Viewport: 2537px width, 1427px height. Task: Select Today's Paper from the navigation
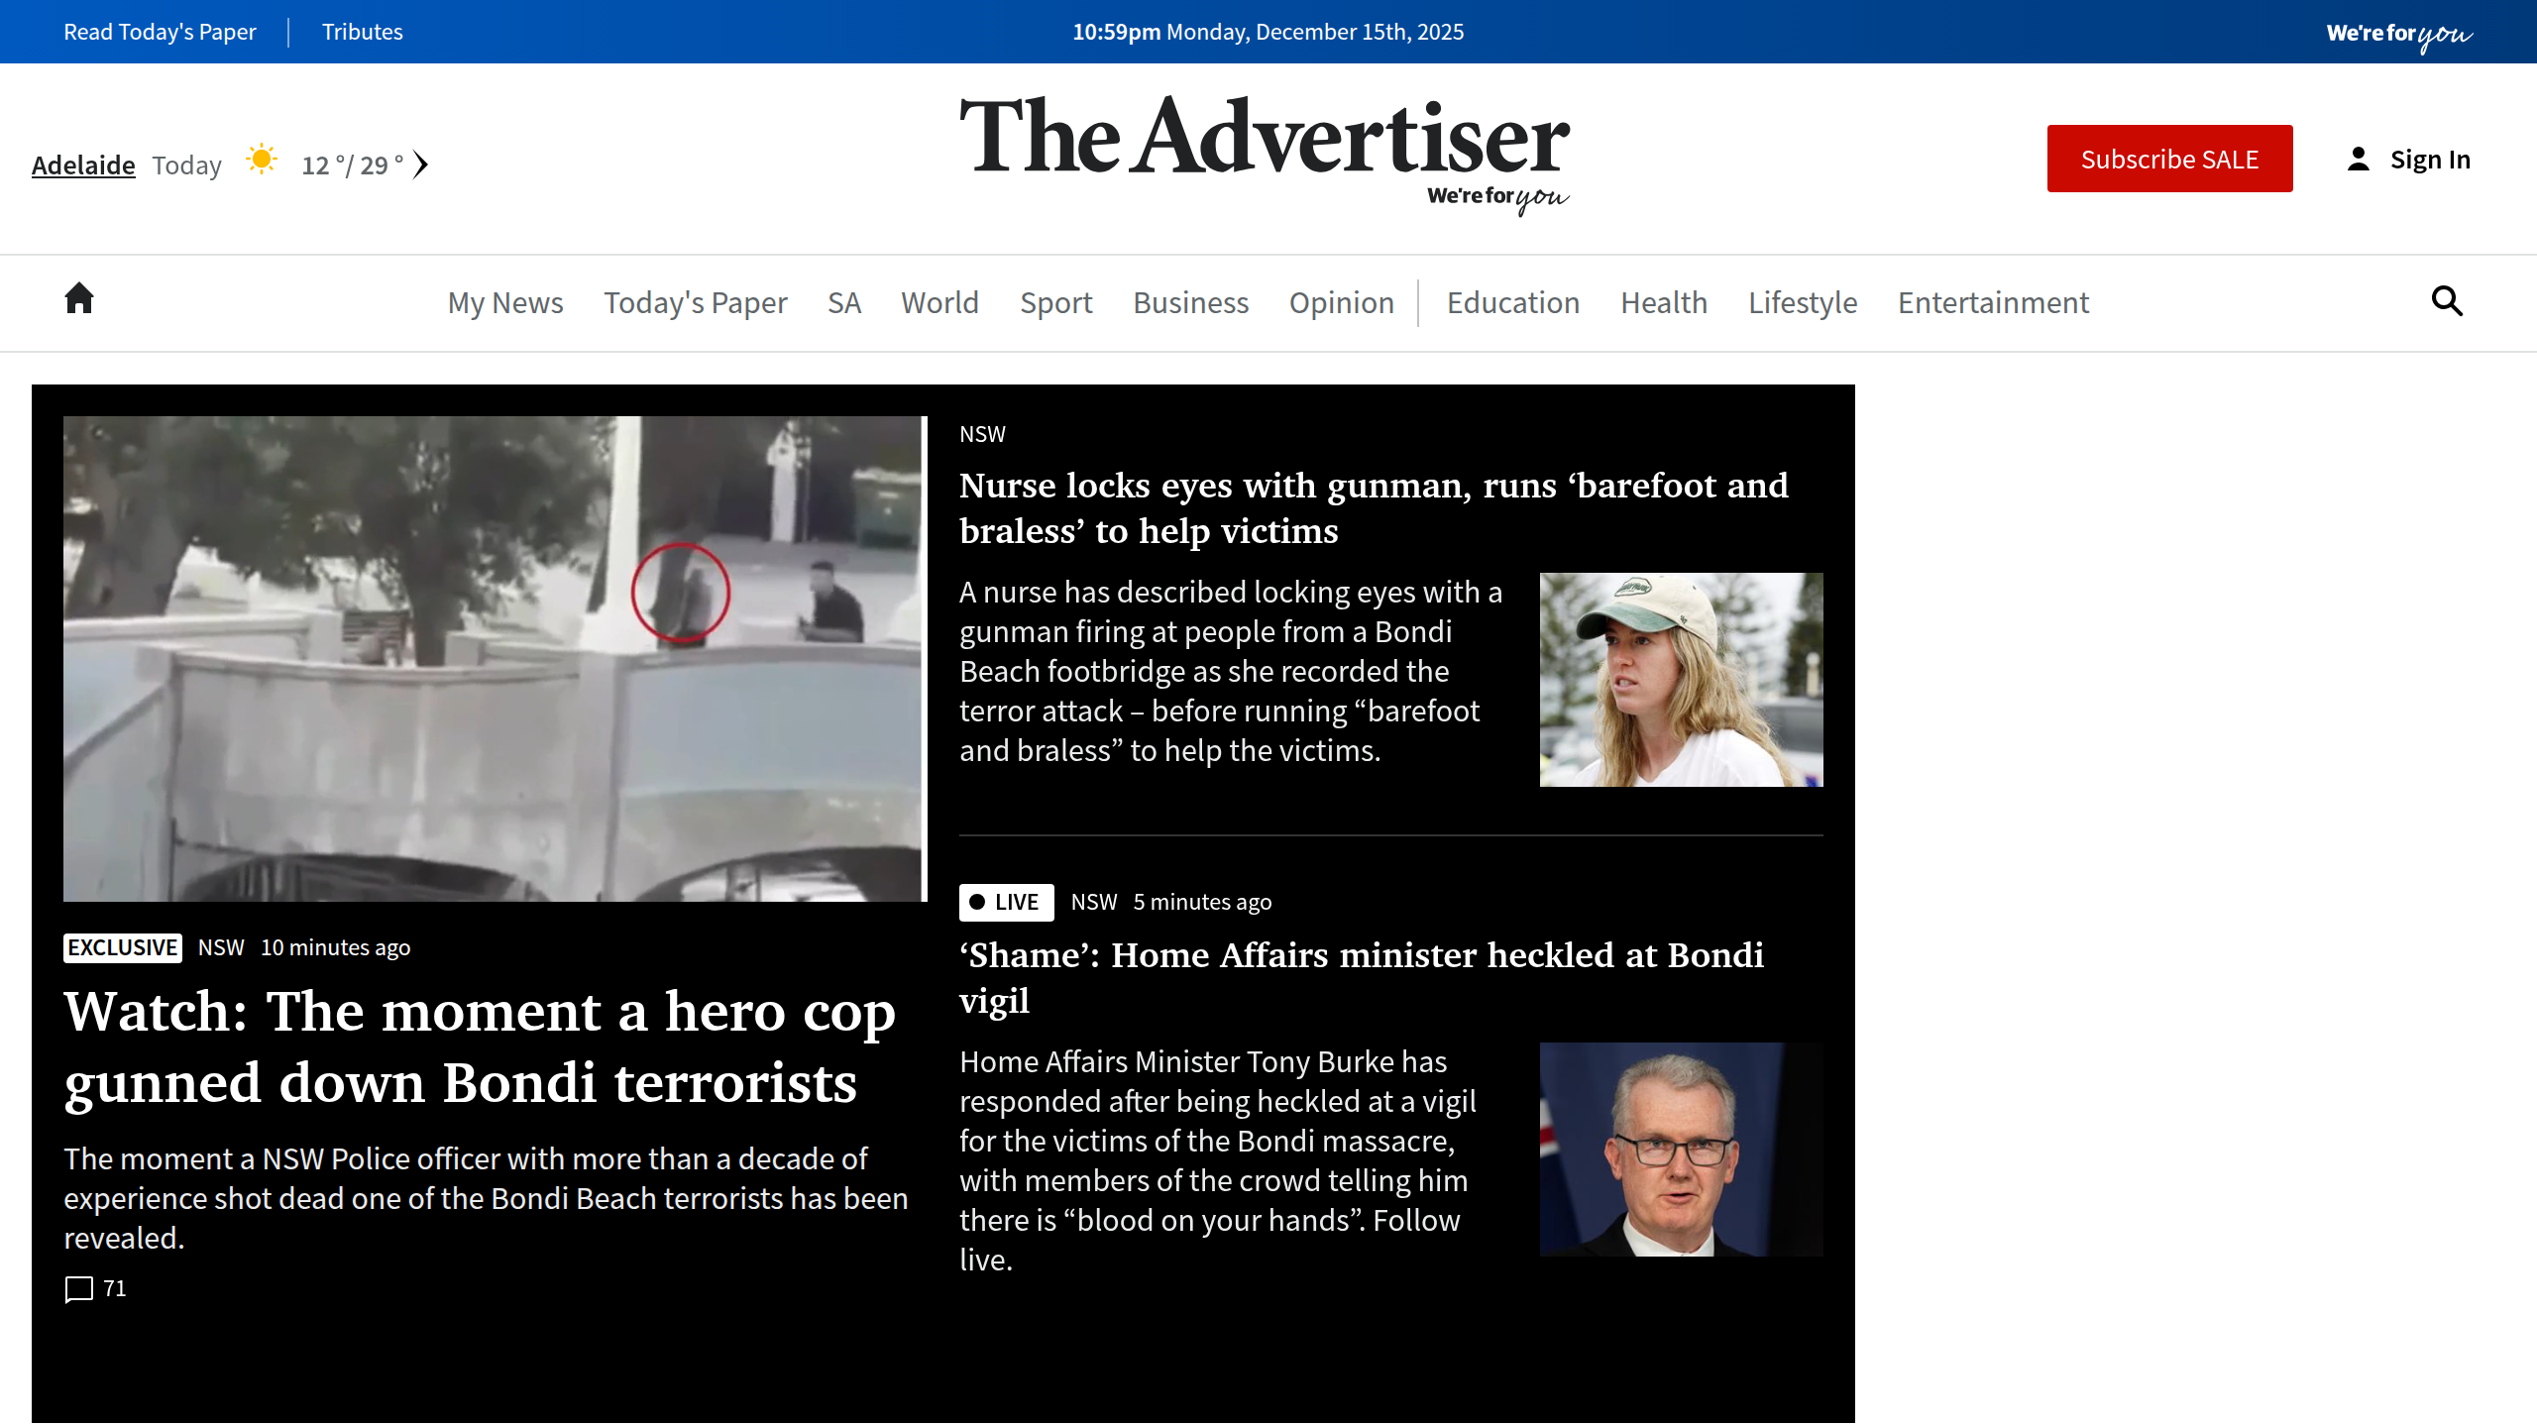[696, 302]
